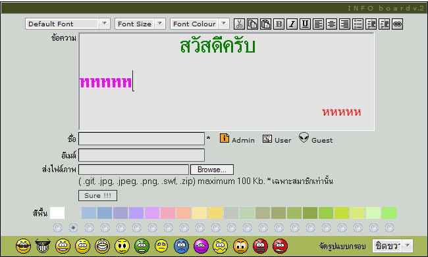The height and width of the screenshot is (257, 428).
Task: Pick the orange Admin icon
Action: (x=225, y=138)
